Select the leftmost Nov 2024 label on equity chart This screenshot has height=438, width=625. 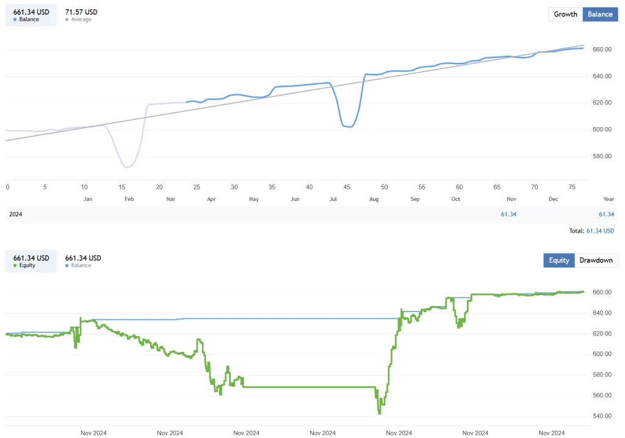pyautogui.click(x=93, y=433)
